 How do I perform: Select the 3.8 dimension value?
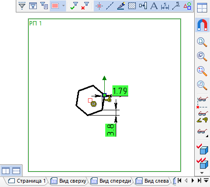click(x=111, y=130)
